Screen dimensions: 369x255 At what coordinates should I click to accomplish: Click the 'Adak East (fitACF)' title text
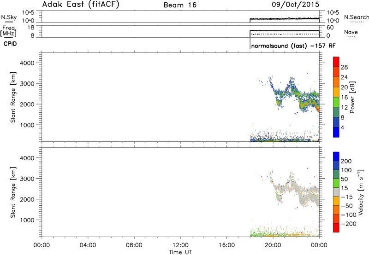80,4
